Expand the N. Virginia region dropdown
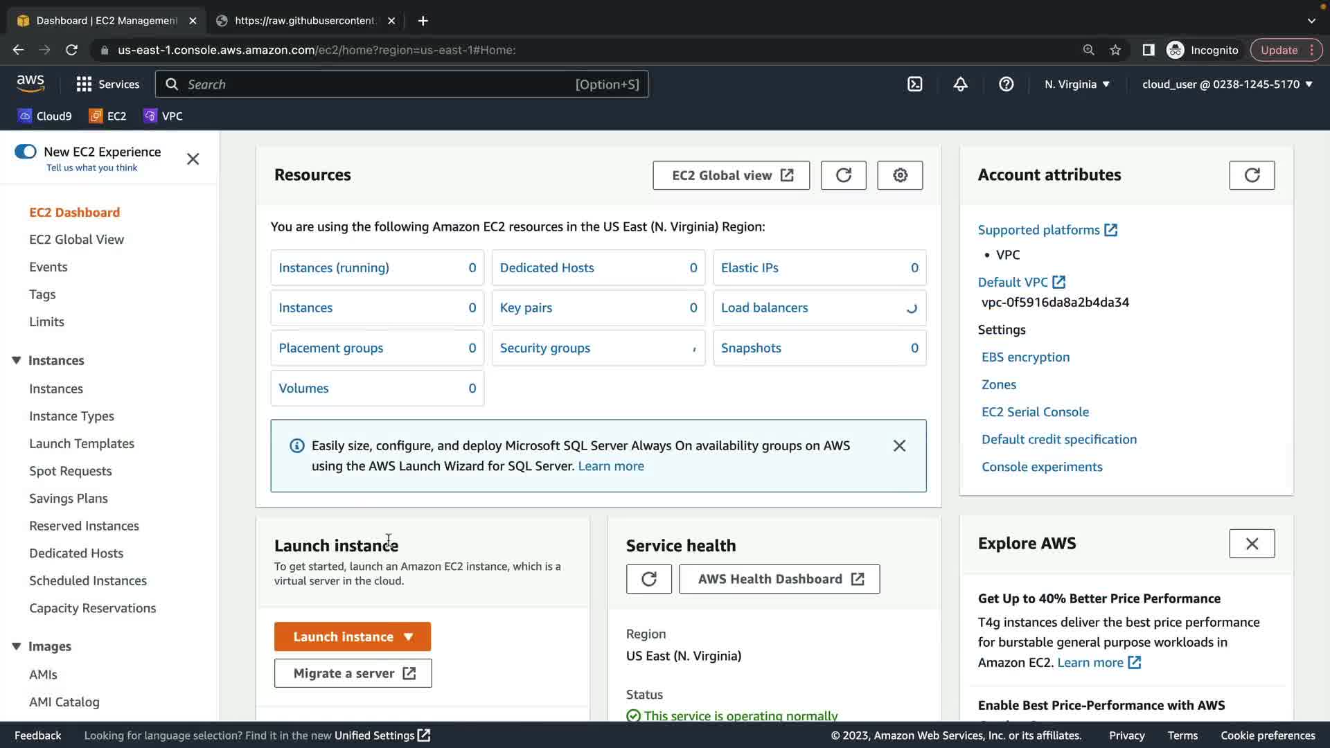The height and width of the screenshot is (748, 1330). point(1076,84)
